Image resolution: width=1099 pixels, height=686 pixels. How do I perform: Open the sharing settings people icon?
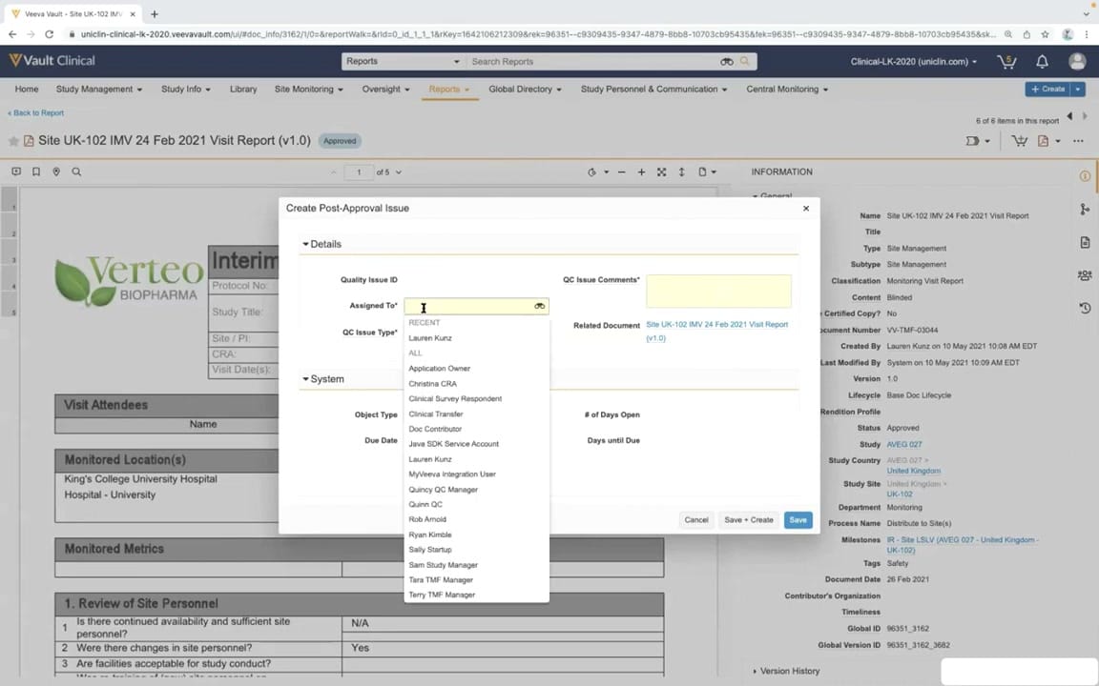tap(1085, 275)
